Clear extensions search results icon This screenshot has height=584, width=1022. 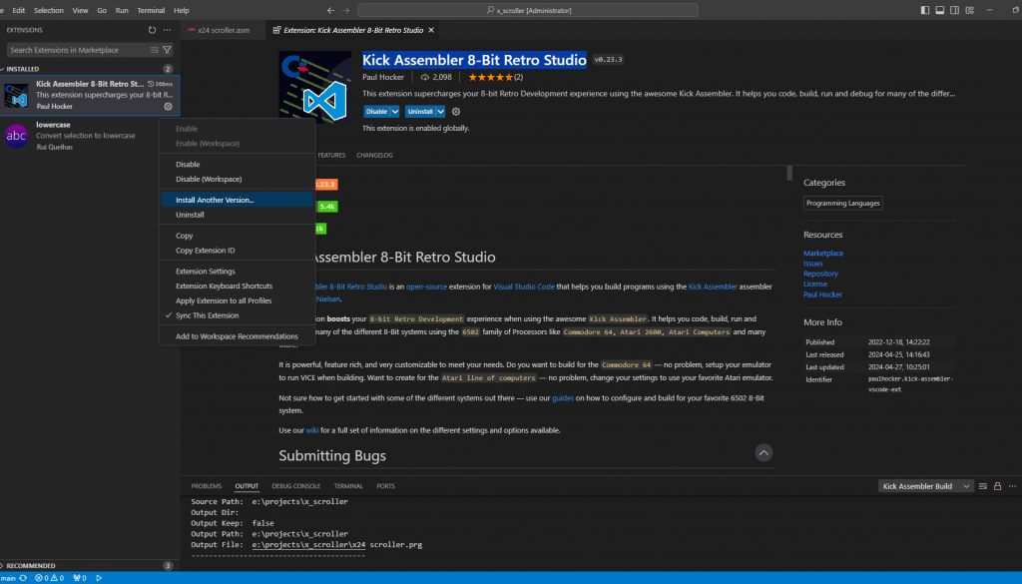coord(155,50)
